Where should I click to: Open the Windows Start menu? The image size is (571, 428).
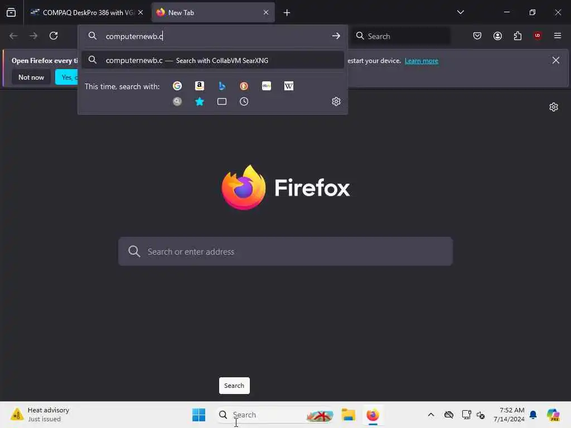[199, 415]
